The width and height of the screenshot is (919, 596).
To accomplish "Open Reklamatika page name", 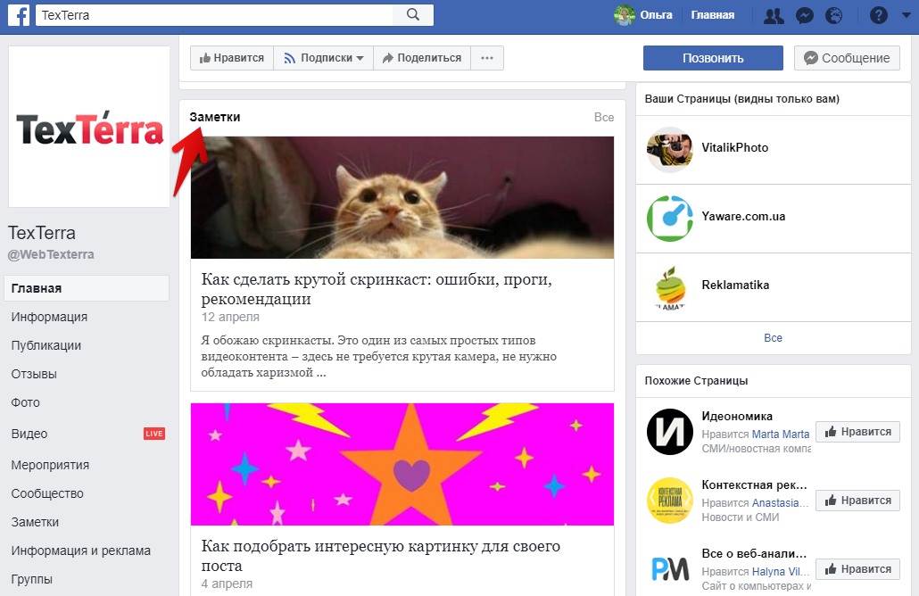I will (x=735, y=285).
